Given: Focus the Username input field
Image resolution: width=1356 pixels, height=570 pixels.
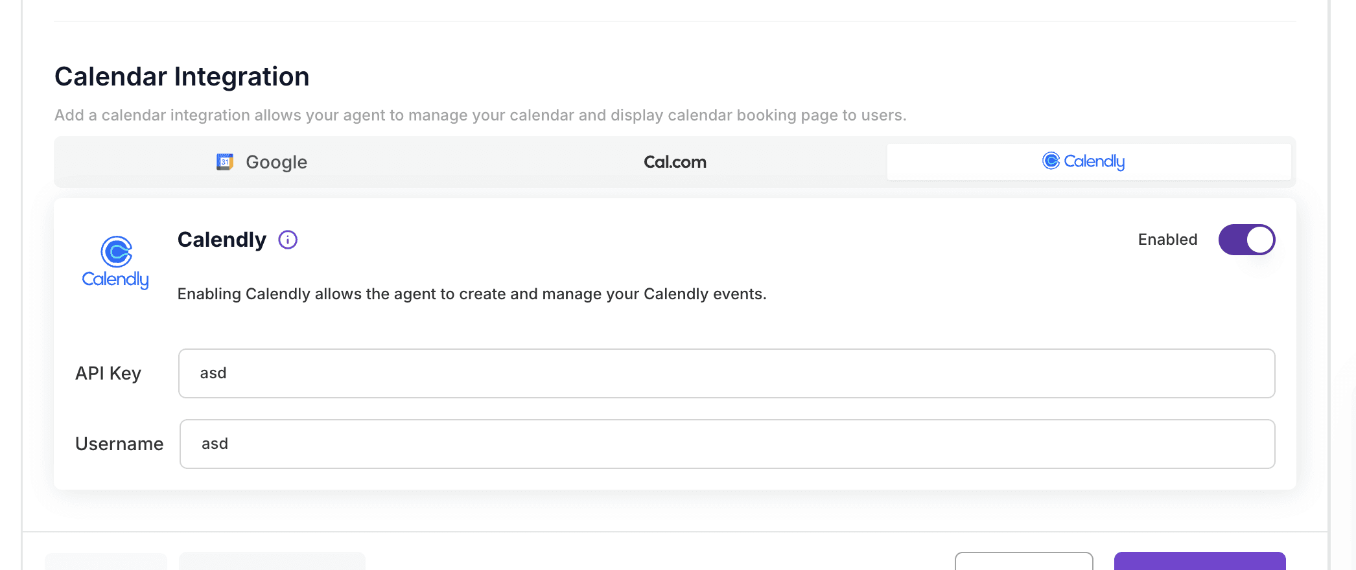Looking at the screenshot, I should [x=727, y=444].
